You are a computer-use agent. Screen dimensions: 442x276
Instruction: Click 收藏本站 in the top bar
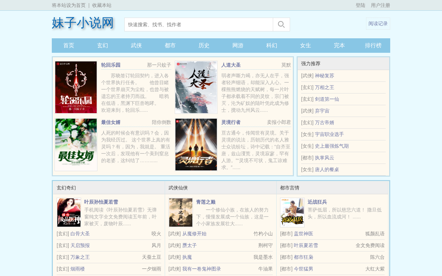102,5
